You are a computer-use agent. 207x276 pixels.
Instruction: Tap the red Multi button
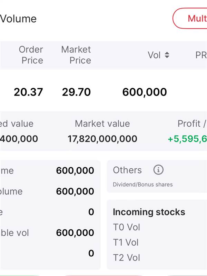coord(190,18)
